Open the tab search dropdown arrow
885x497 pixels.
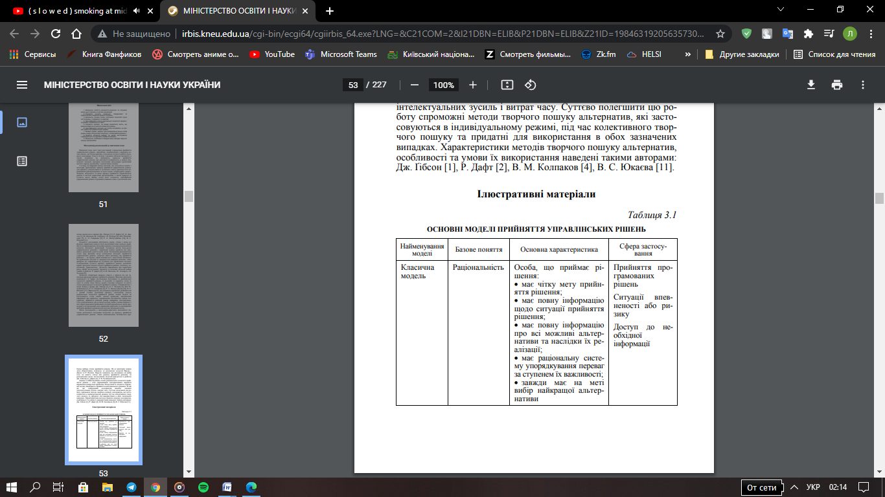(781, 10)
